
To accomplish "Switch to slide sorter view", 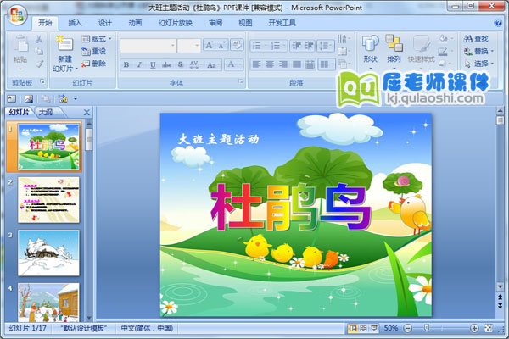I will tap(362, 328).
